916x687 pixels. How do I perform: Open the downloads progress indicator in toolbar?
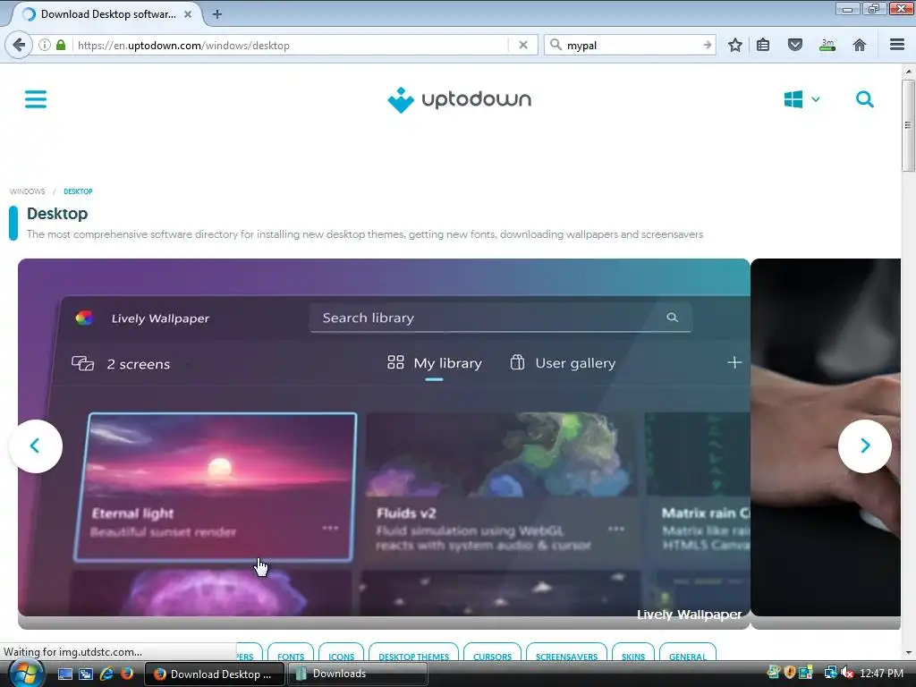point(827,45)
